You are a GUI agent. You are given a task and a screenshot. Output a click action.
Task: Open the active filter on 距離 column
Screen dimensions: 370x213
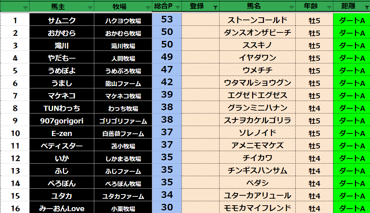(366, 7)
